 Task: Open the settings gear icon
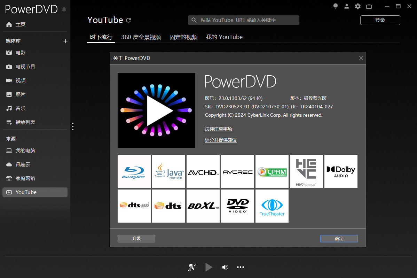pos(358,6)
